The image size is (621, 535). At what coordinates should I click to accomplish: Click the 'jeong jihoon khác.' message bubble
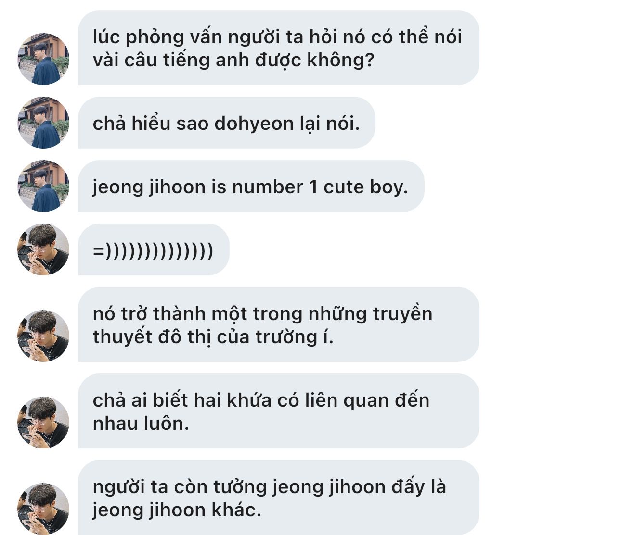click(x=278, y=498)
